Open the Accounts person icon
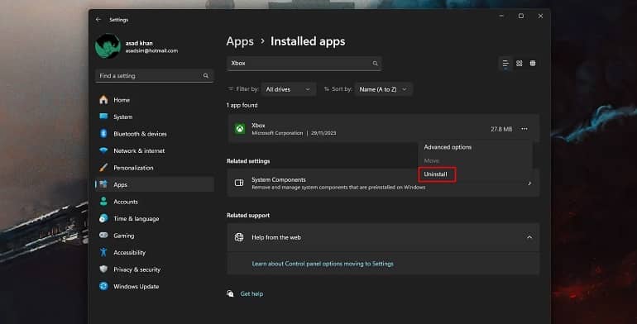This screenshot has width=637, height=324. (x=103, y=202)
